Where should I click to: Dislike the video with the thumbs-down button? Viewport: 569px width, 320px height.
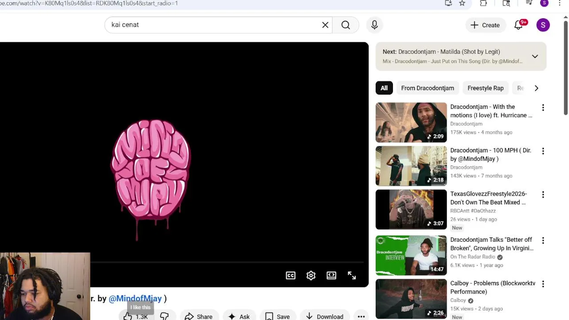(164, 316)
